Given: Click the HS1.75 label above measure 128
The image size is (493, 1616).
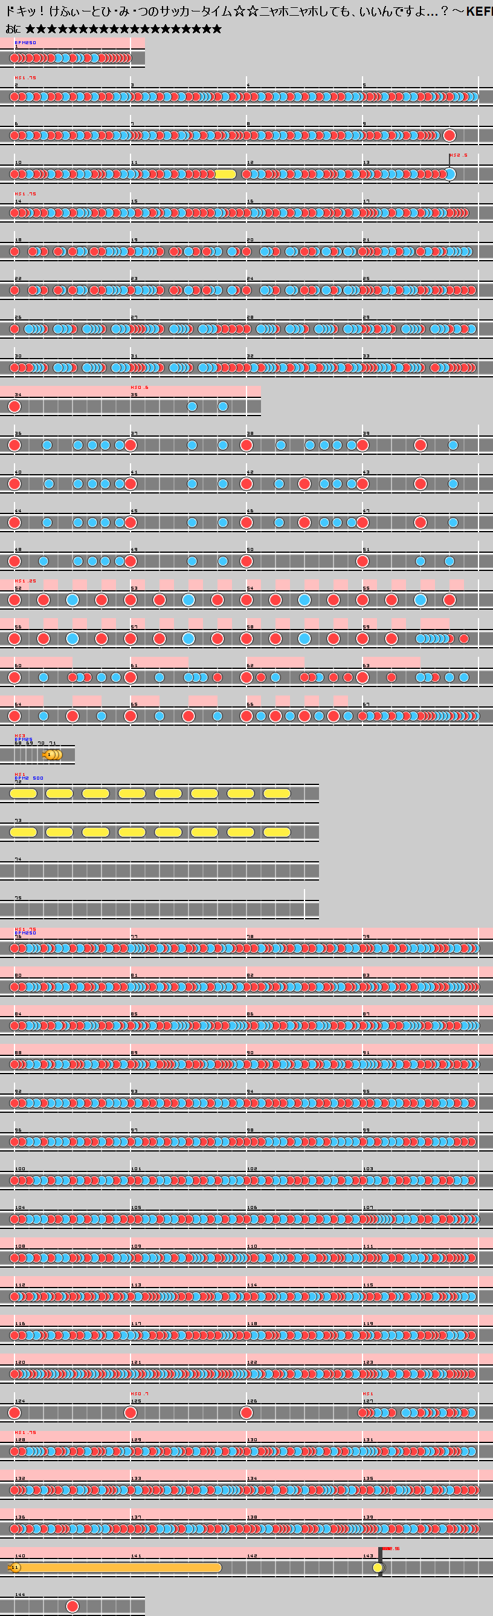Looking at the screenshot, I should [26, 1433].
